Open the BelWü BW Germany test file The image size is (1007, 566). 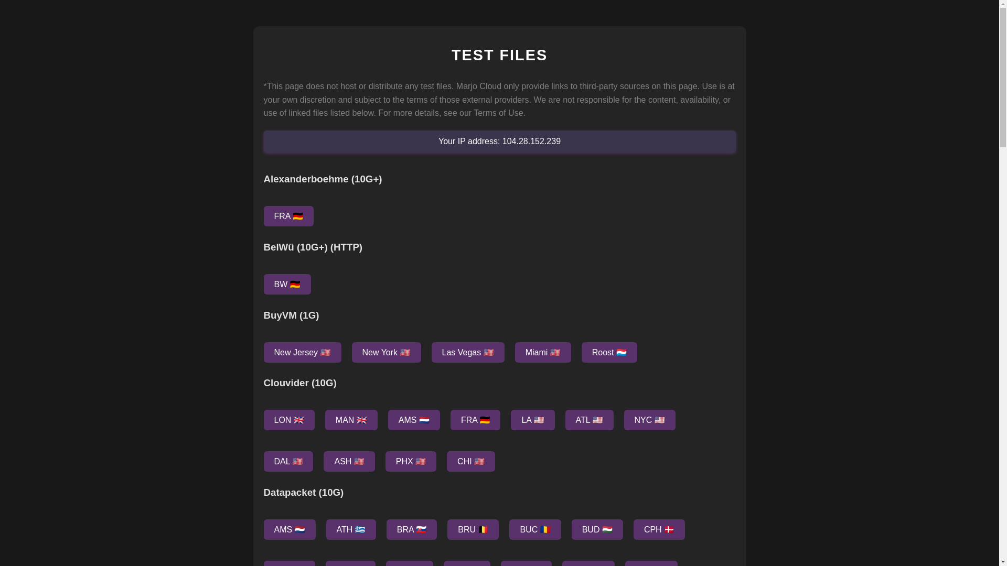[287, 284]
